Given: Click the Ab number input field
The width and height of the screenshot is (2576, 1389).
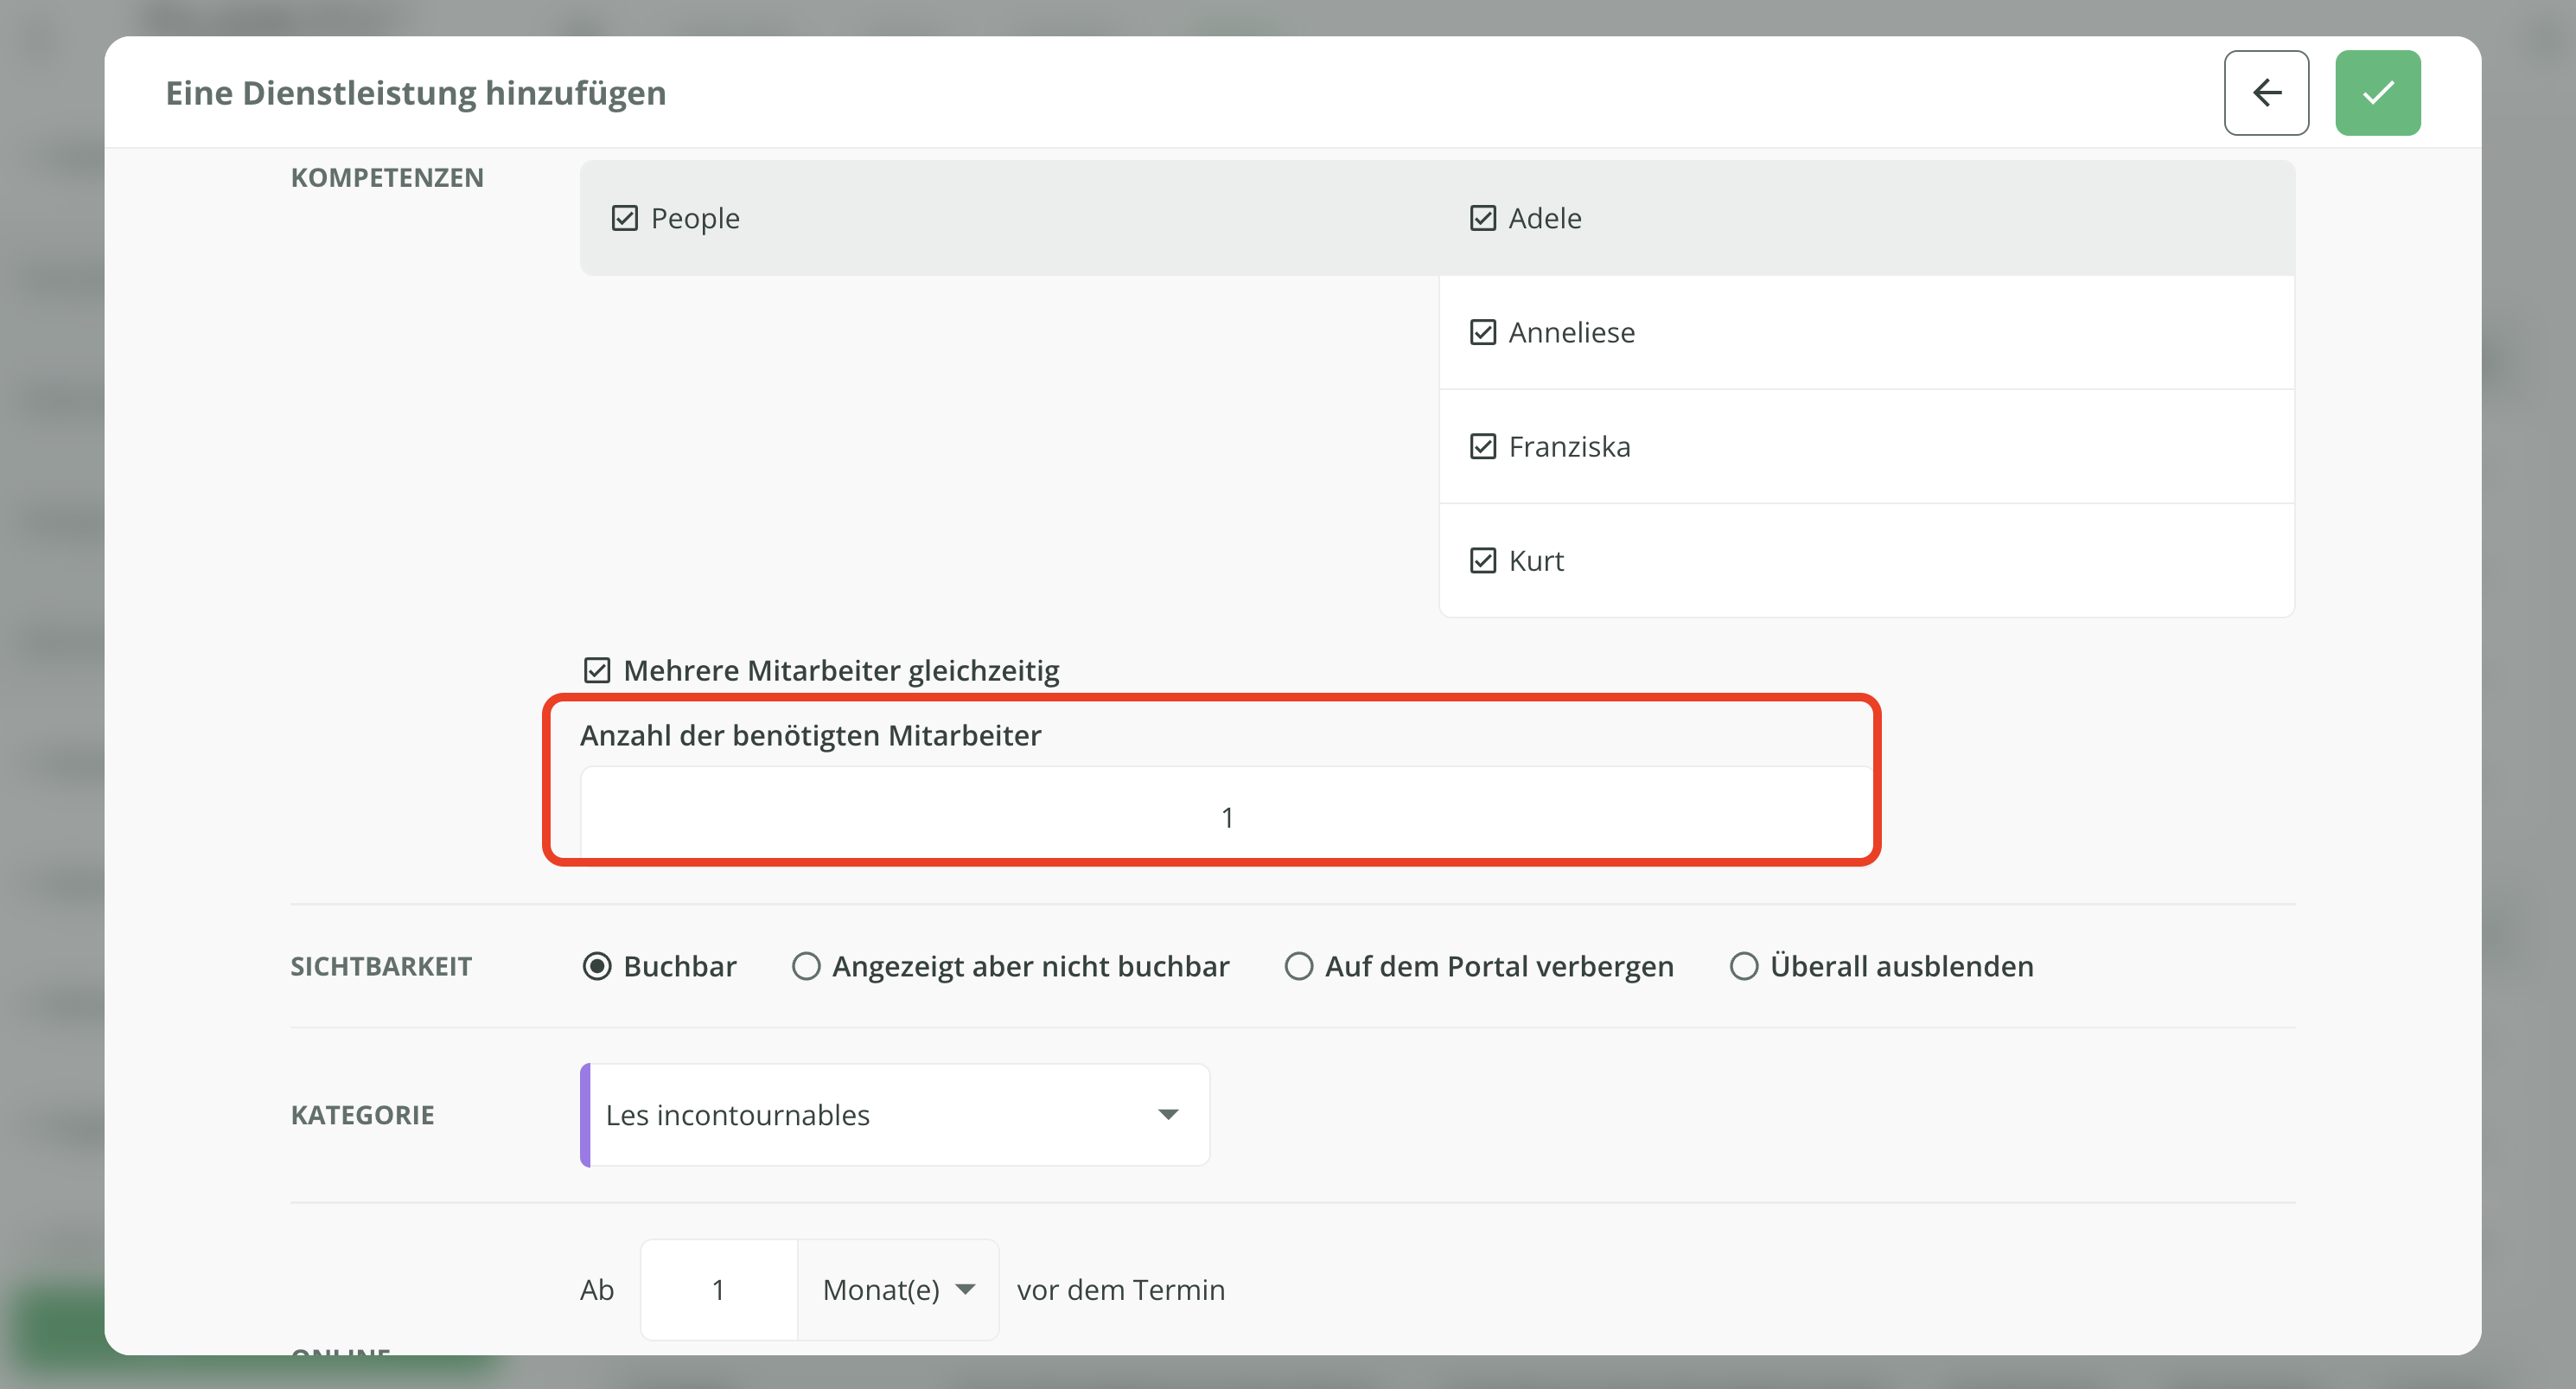Looking at the screenshot, I should pos(718,1290).
